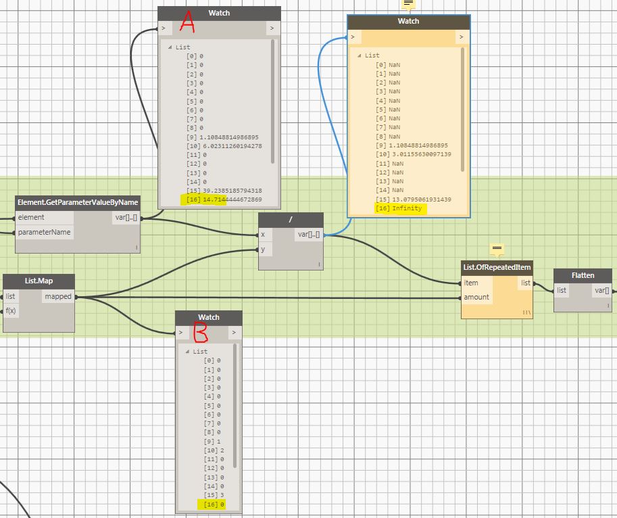Screen dimensions: 617x518
Task: Collapse the List tree in Watch B
Action: pos(188,352)
